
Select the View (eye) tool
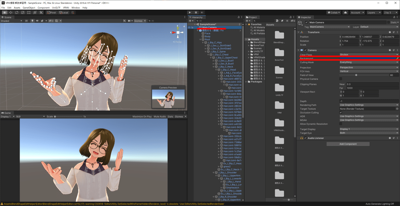(x=5, y=12)
